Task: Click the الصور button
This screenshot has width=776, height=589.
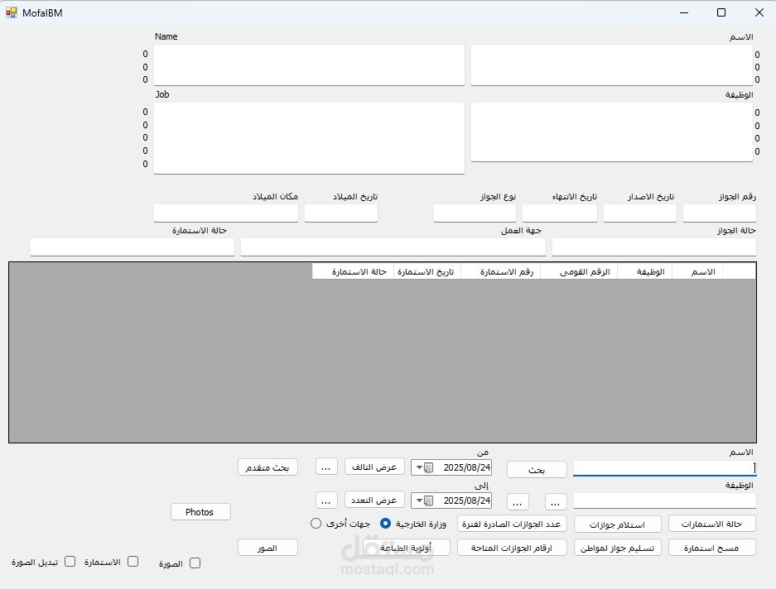Action: tap(268, 548)
